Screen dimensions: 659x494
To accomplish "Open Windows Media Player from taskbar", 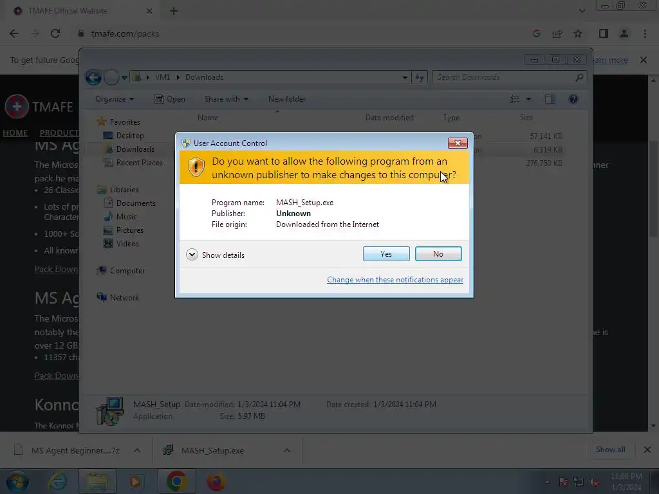I will [x=135, y=481].
